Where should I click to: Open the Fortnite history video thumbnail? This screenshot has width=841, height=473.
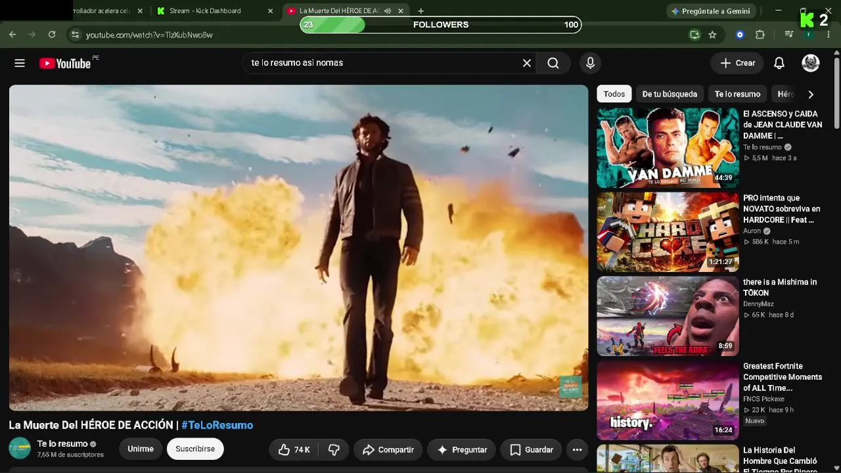click(x=668, y=400)
